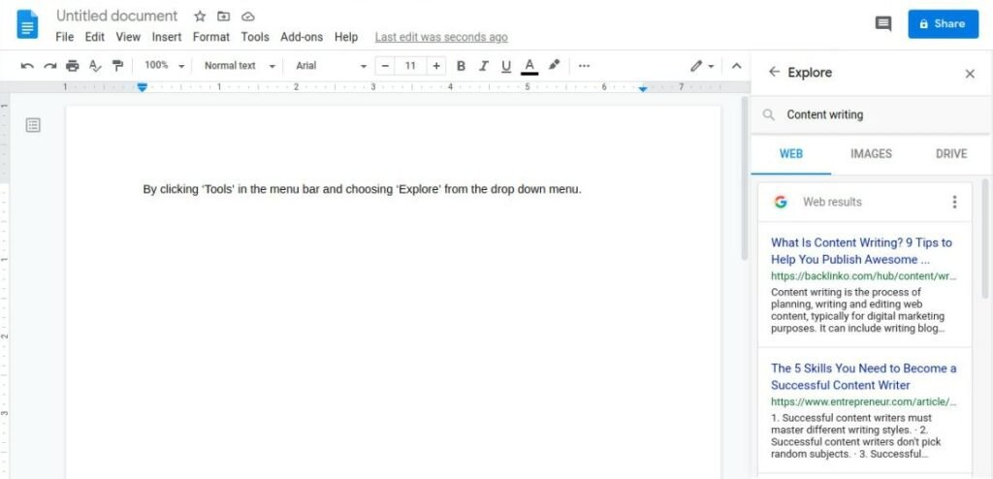Toggle underline formatting
This screenshot has height=479, width=993.
[505, 66]
